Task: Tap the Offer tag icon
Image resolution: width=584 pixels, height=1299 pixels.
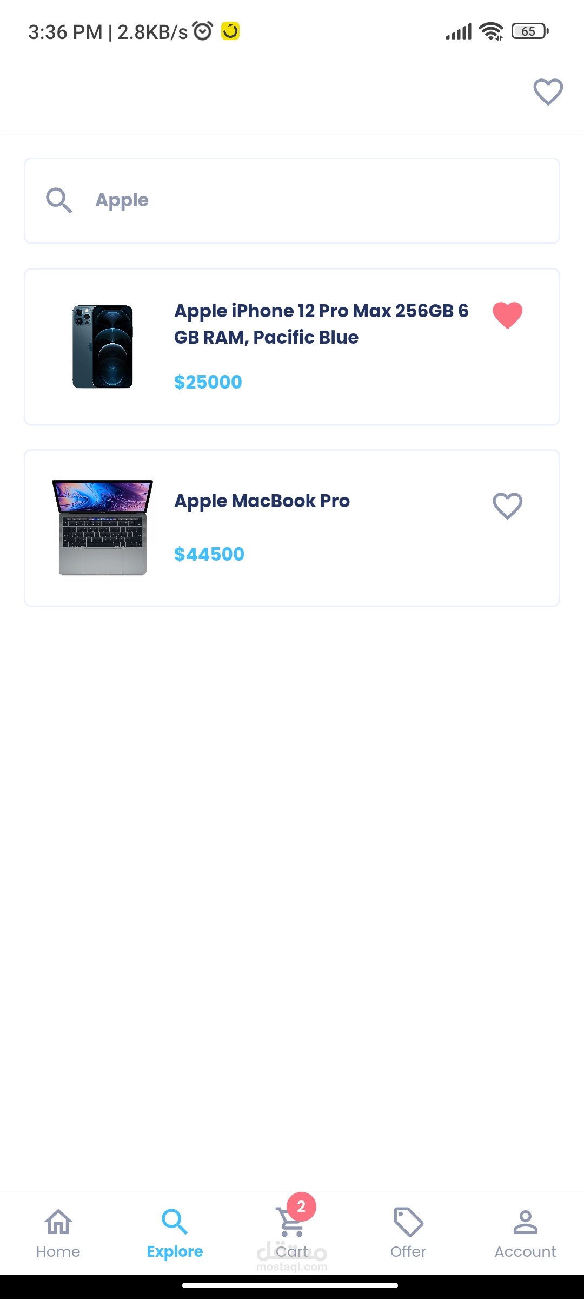Action: click(408, 1222)
